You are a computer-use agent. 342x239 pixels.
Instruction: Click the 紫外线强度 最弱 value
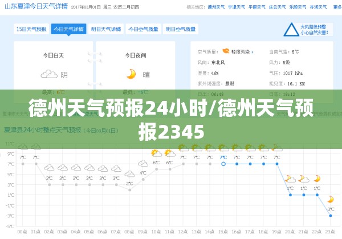click(x=230, y=84)
